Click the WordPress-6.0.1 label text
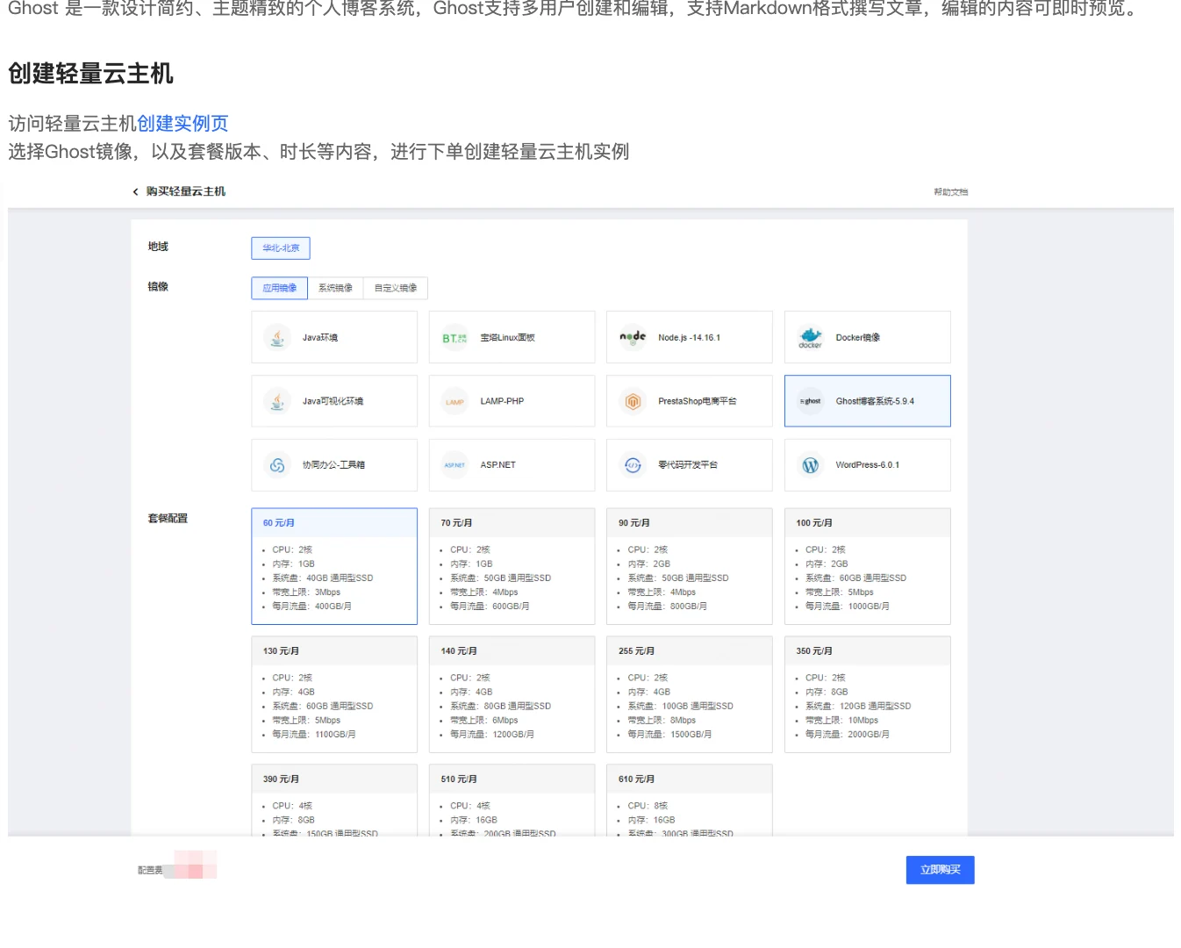Viewport: 1181px width, 948px height. coord(867,465)
